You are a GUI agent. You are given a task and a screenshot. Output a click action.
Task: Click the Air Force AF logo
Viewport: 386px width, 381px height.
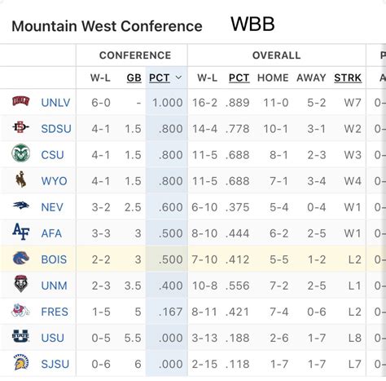coord(21,232)
